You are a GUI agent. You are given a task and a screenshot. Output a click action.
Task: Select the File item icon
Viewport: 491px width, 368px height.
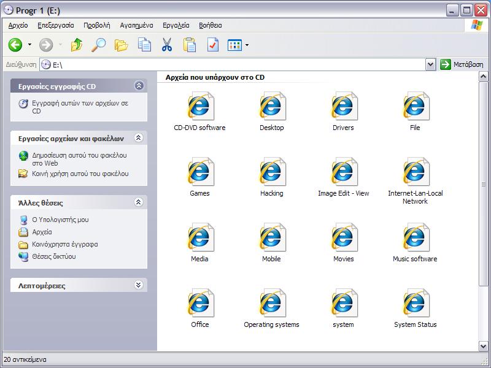point(416,106)
